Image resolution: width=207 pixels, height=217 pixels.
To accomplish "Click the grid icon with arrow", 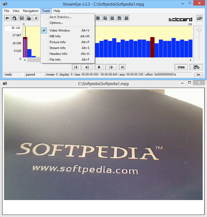I will click(105, 18).
